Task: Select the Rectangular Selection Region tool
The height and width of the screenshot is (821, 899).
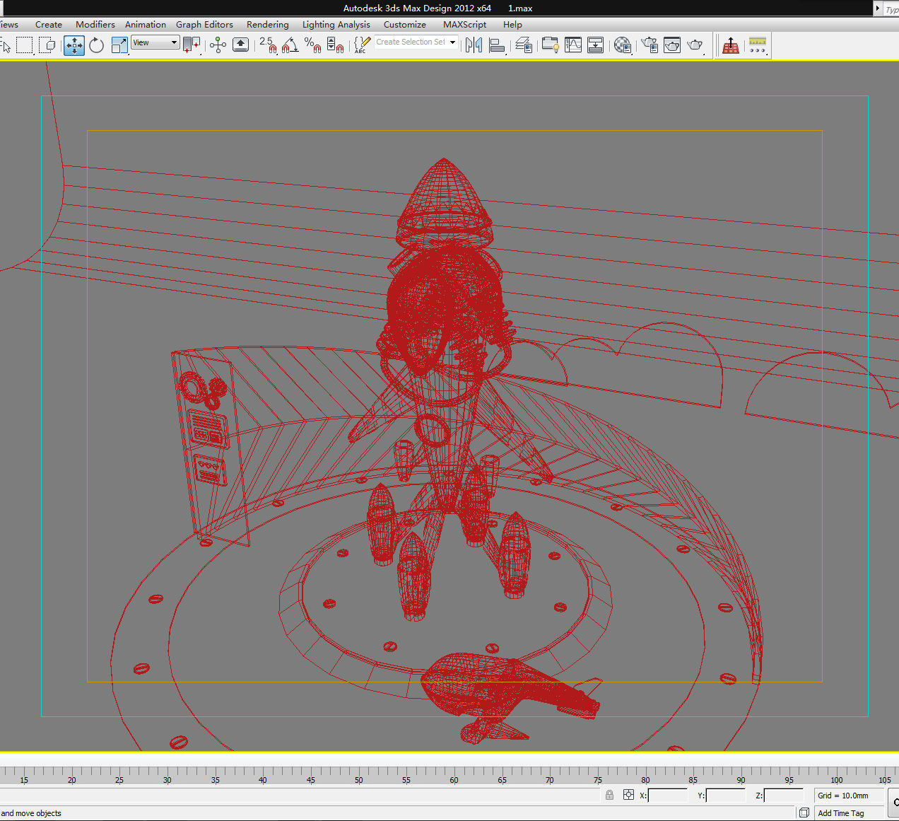Action: tap(25, 45)
